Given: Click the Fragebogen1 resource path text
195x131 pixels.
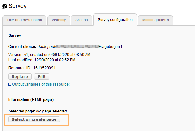Looking at the screenshot, I should pos(110,47).
